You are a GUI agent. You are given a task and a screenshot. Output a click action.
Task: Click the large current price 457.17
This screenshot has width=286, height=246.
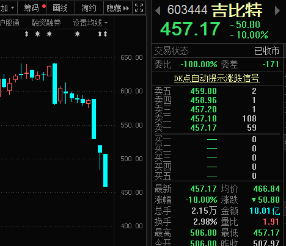(190, 29)
